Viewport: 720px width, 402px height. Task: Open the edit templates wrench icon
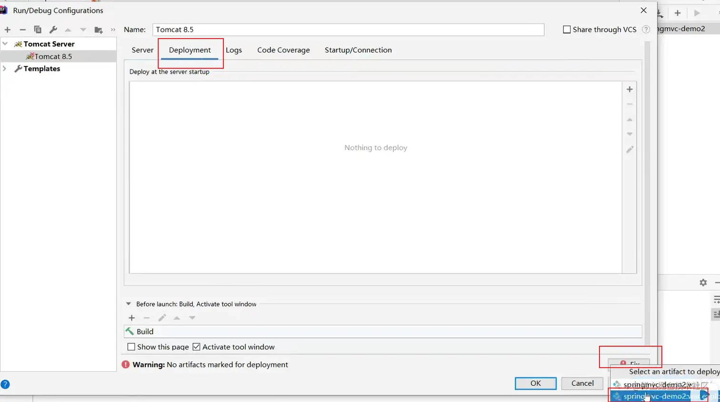(53, 29)
